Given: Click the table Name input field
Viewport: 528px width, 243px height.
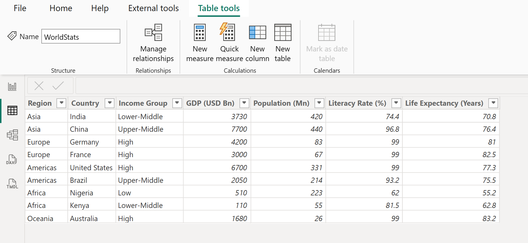Looking at the screenshot, I should 81,37.
